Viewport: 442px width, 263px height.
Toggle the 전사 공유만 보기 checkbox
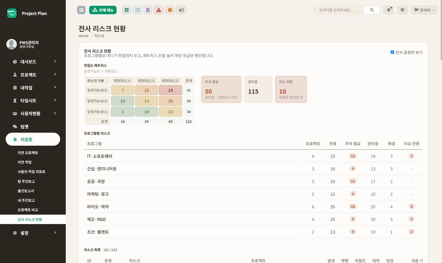click(392, 52)
